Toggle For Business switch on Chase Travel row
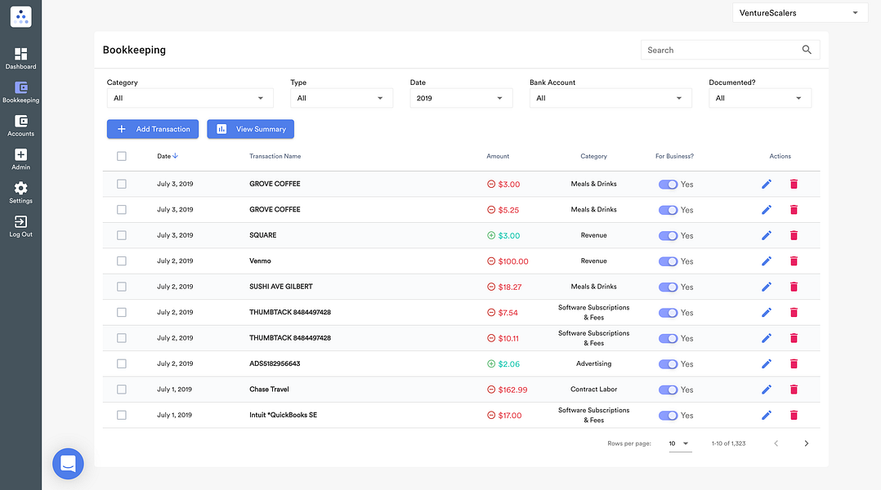 668,390
